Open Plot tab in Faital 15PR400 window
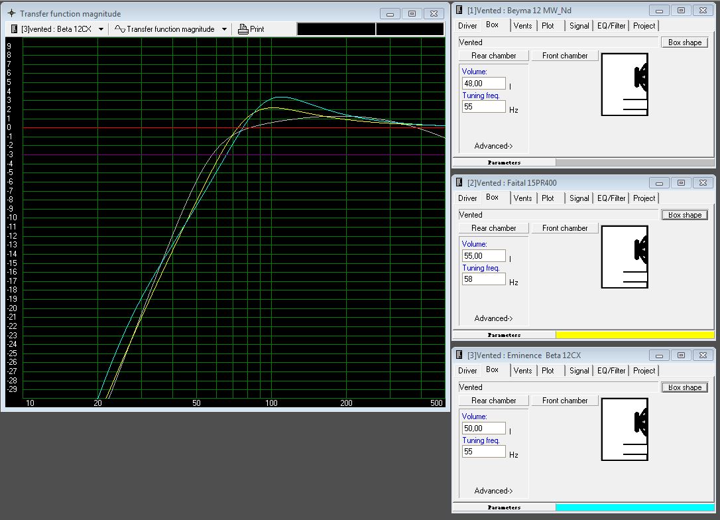The width and height of the screenshot is (720, 520). click(548, 198)
